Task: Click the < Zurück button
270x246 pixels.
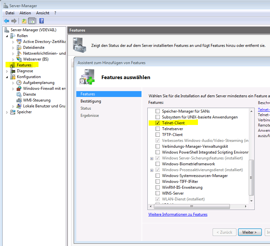Action: pyautogui.click(x=225, y=232)
